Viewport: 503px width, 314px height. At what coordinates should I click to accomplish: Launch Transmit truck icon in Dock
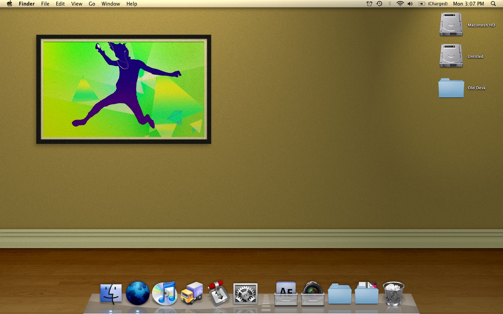pos(192,293)
